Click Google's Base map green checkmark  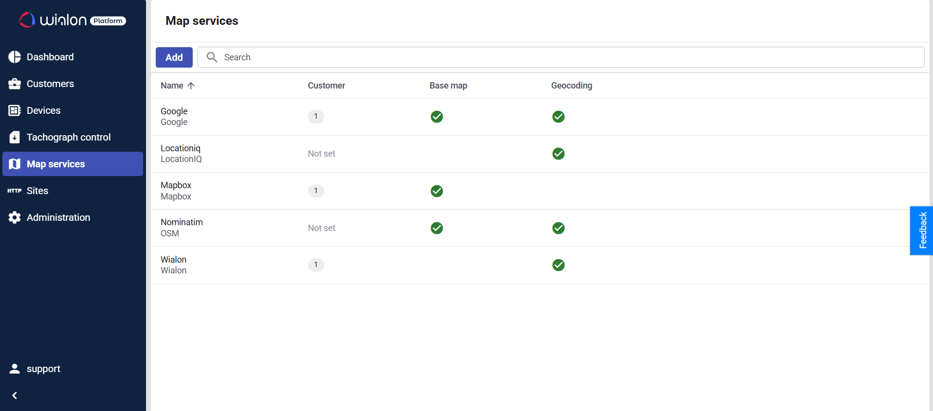point(437,117)
